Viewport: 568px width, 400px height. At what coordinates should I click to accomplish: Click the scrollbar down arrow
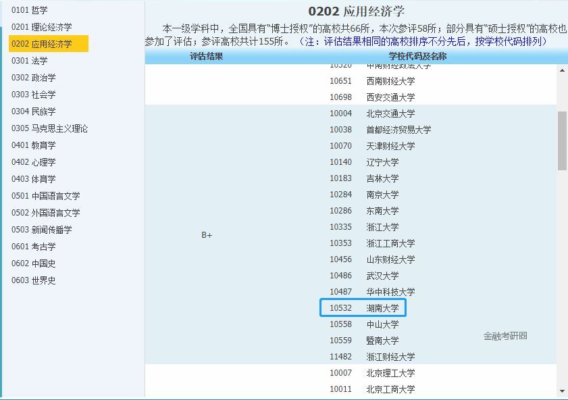(562, 391)
